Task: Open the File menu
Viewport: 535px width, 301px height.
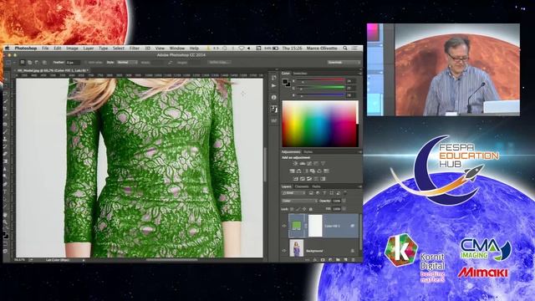Action: point(45,48)
